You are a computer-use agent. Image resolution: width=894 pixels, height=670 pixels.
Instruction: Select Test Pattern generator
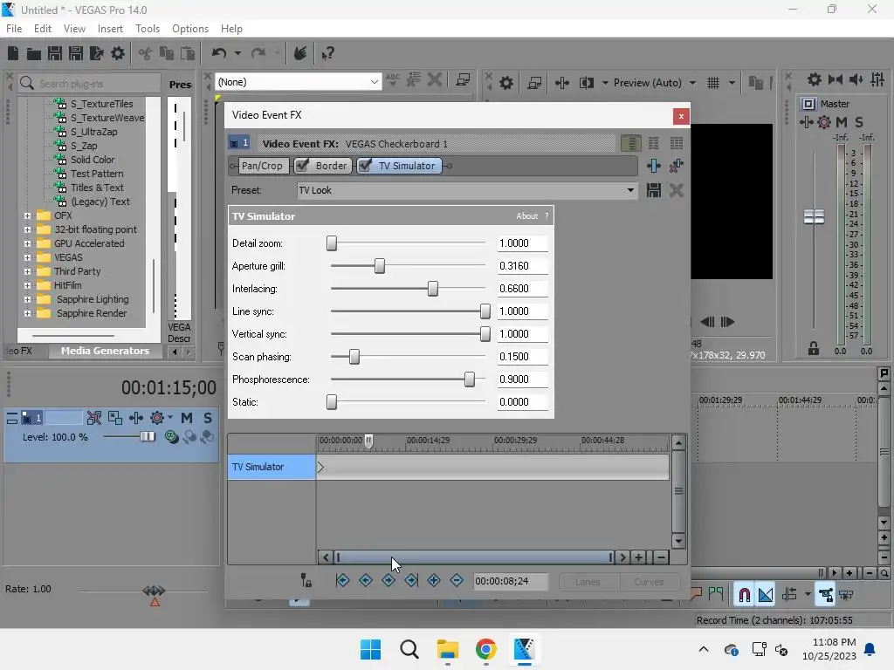click(x=97, y=174)
